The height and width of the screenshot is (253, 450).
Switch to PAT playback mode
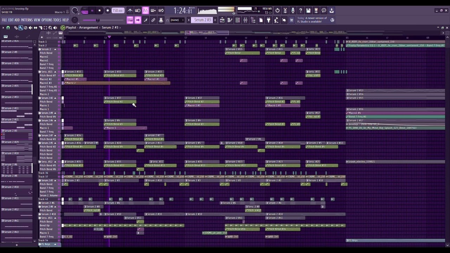point(85,8)
